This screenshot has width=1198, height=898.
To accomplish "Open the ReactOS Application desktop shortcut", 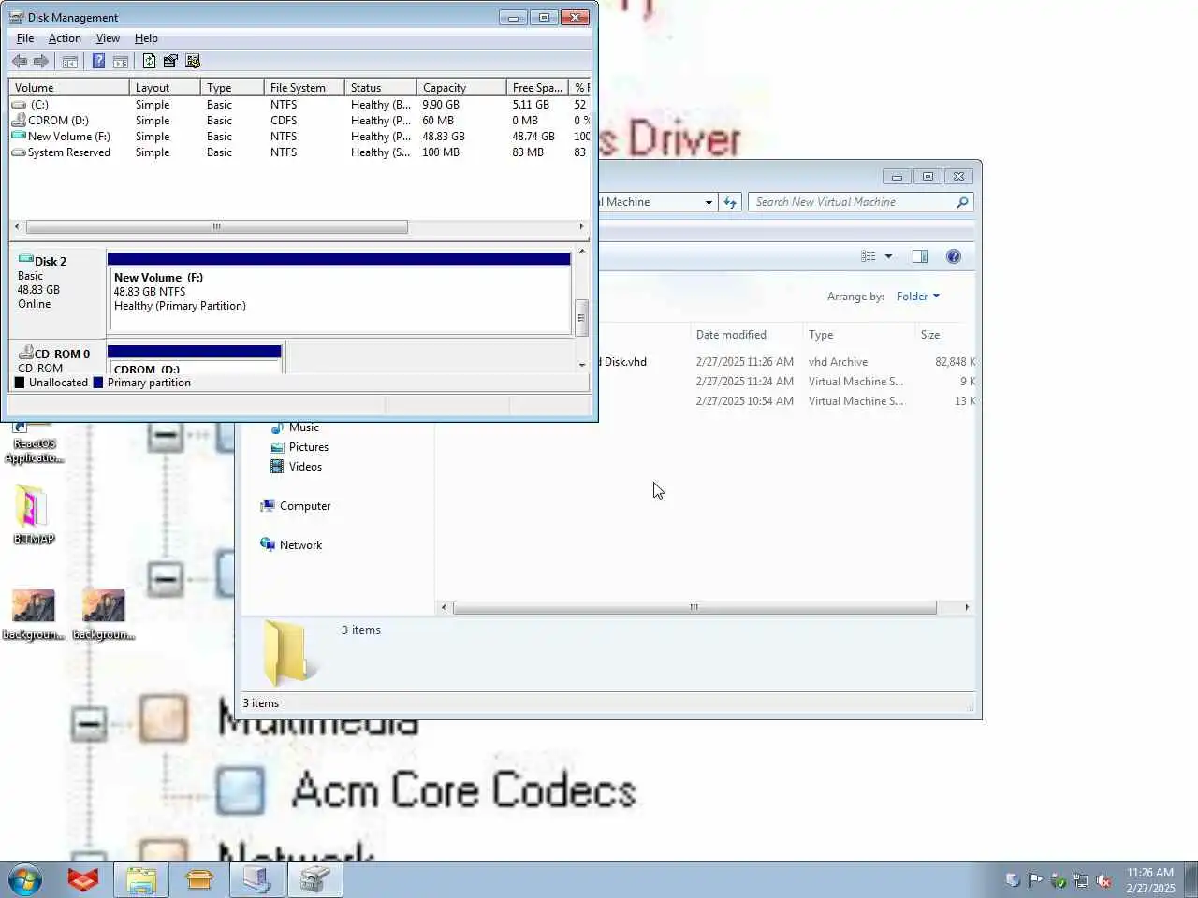I will pyautogui.click(x=33, y=444).
